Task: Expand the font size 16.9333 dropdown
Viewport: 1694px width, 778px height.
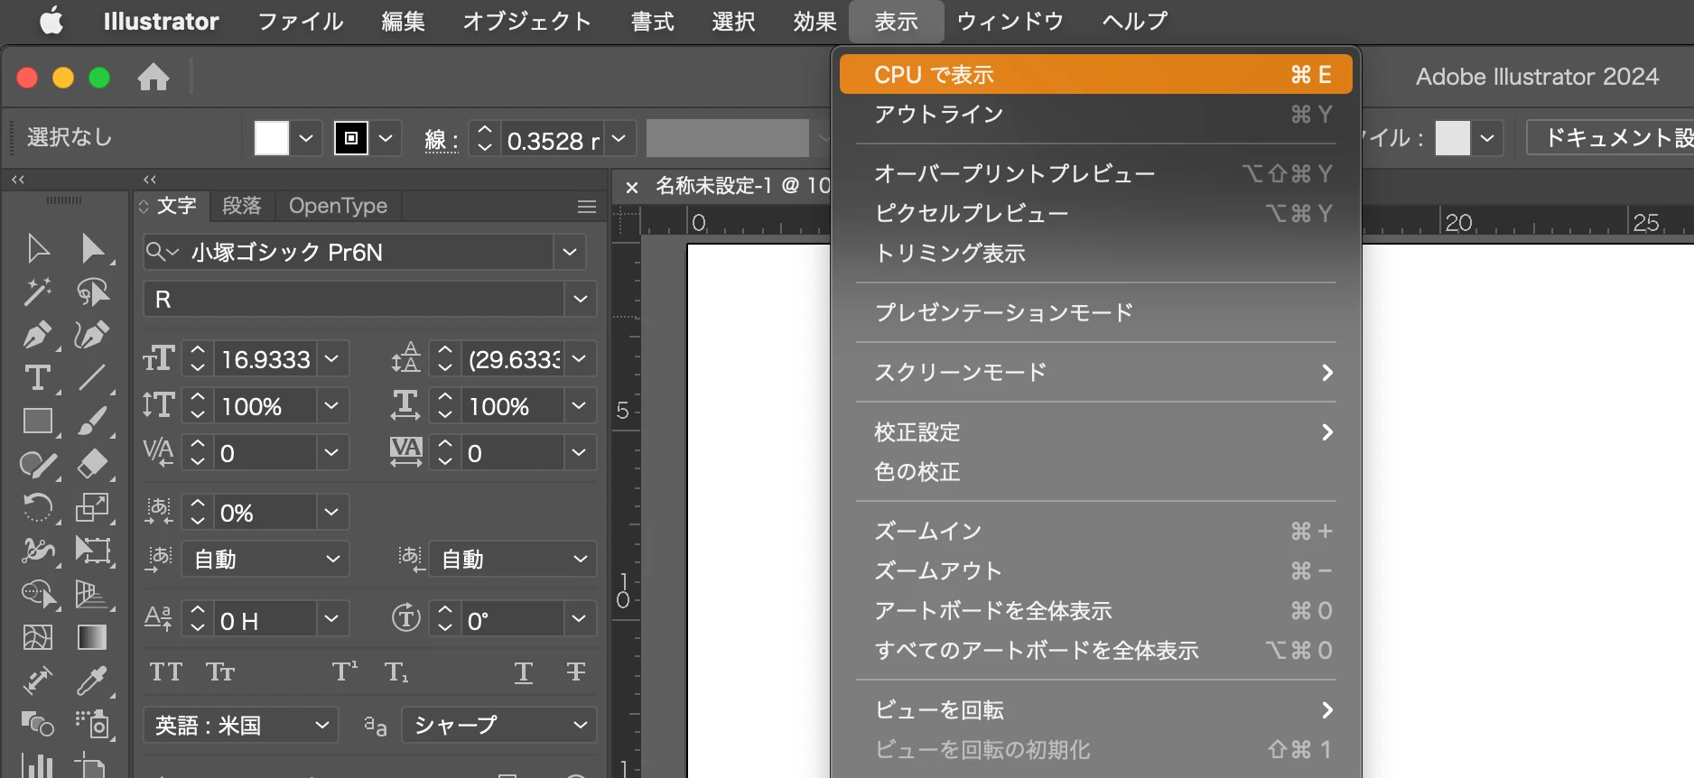Action: click(331, 359)
